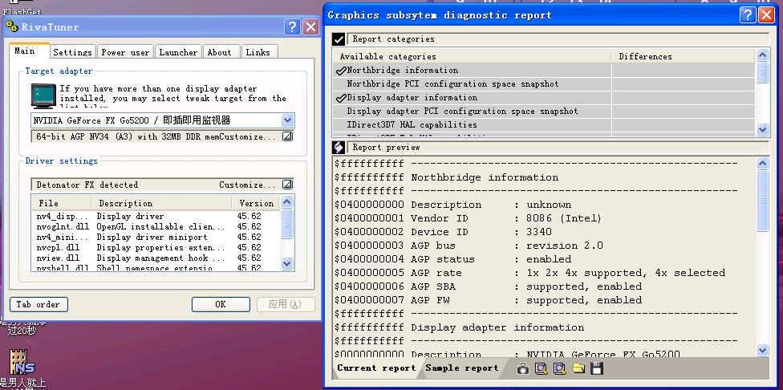Save the report with the floppy disk icon

(597, 368)
